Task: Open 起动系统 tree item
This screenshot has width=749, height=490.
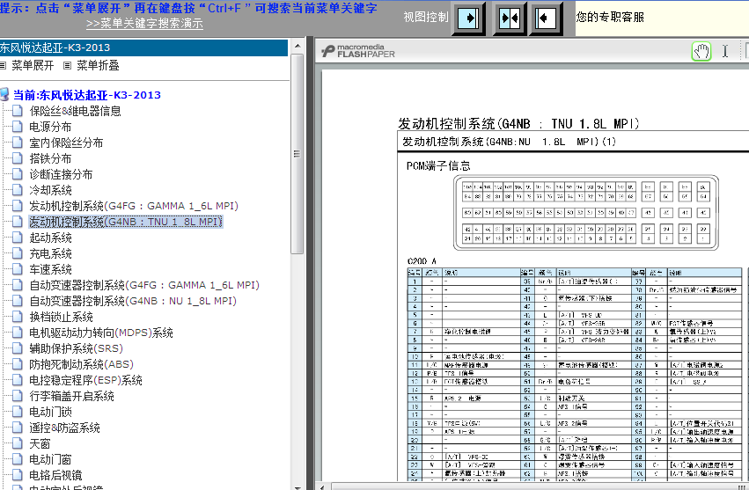Action: (x=50, y=238)
